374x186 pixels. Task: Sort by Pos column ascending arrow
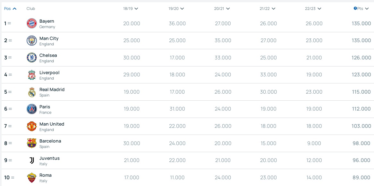coord(14,9)
